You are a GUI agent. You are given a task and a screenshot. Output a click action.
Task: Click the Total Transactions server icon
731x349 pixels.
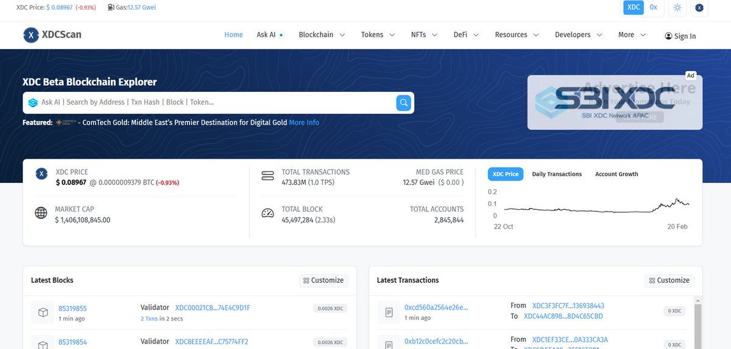tap(267, 176)
